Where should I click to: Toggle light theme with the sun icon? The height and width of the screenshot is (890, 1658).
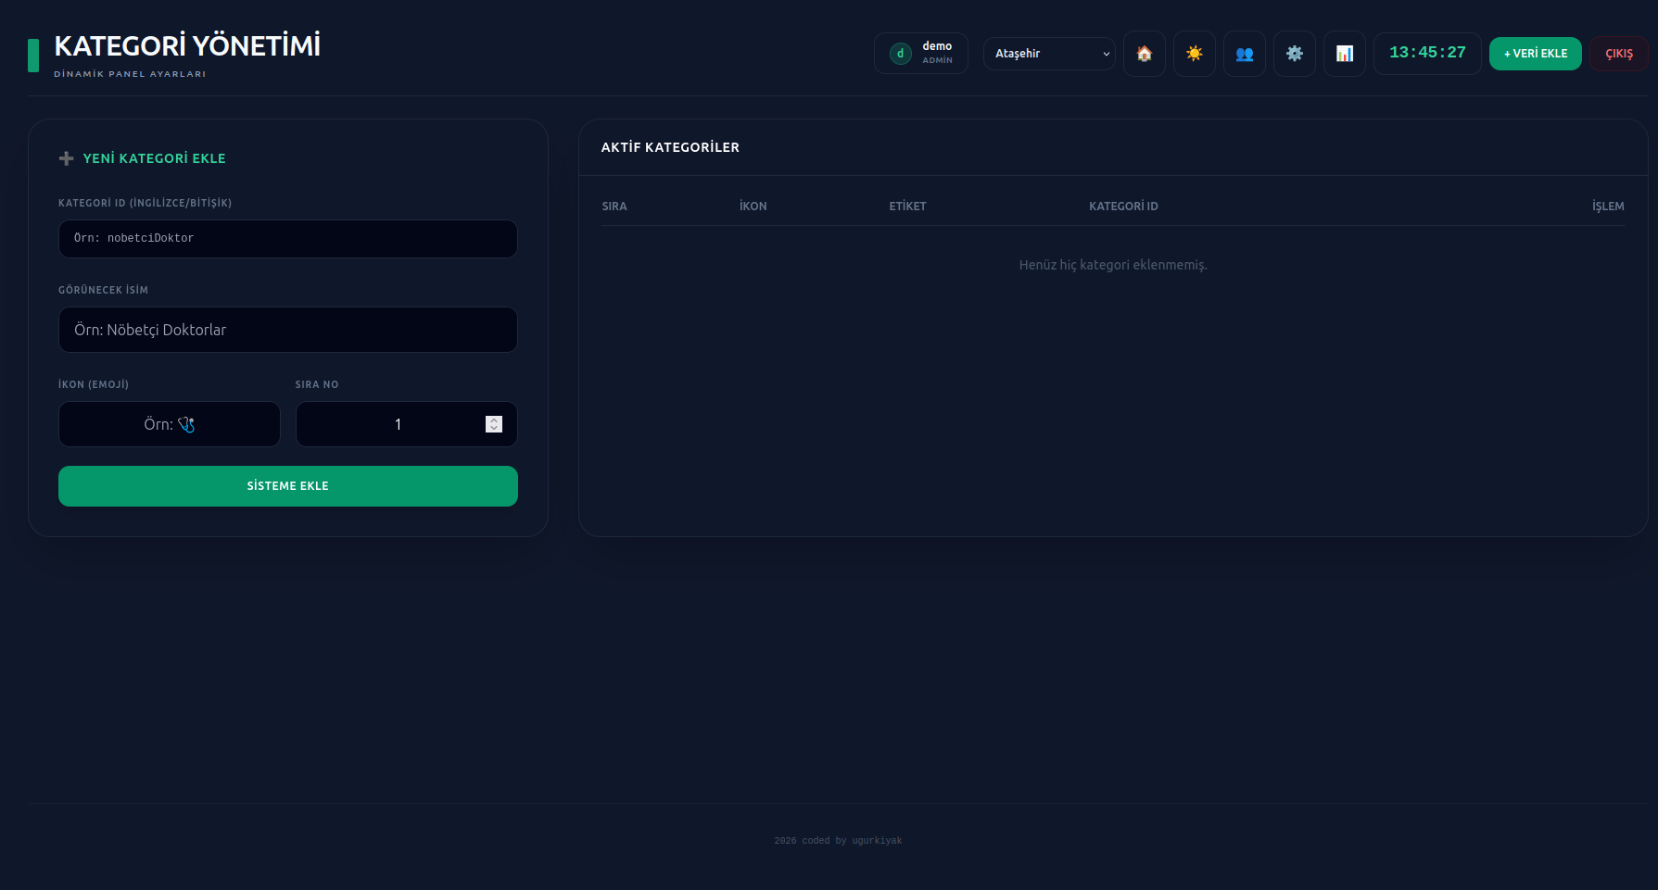click(1194, 54)
